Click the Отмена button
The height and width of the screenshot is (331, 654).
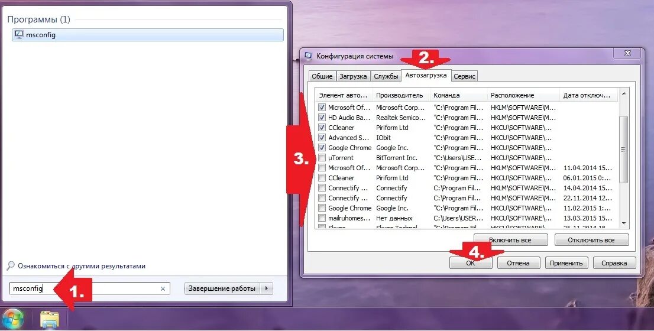pyautogui.click(x=518, y=263)
